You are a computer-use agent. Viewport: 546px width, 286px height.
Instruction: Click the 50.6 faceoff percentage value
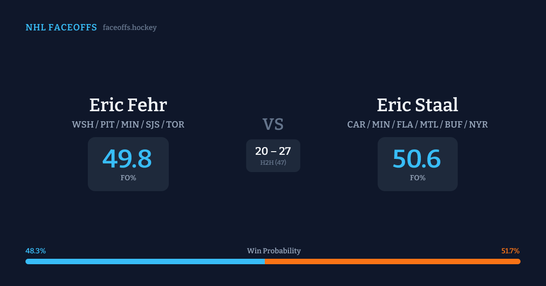coord(417,159)
